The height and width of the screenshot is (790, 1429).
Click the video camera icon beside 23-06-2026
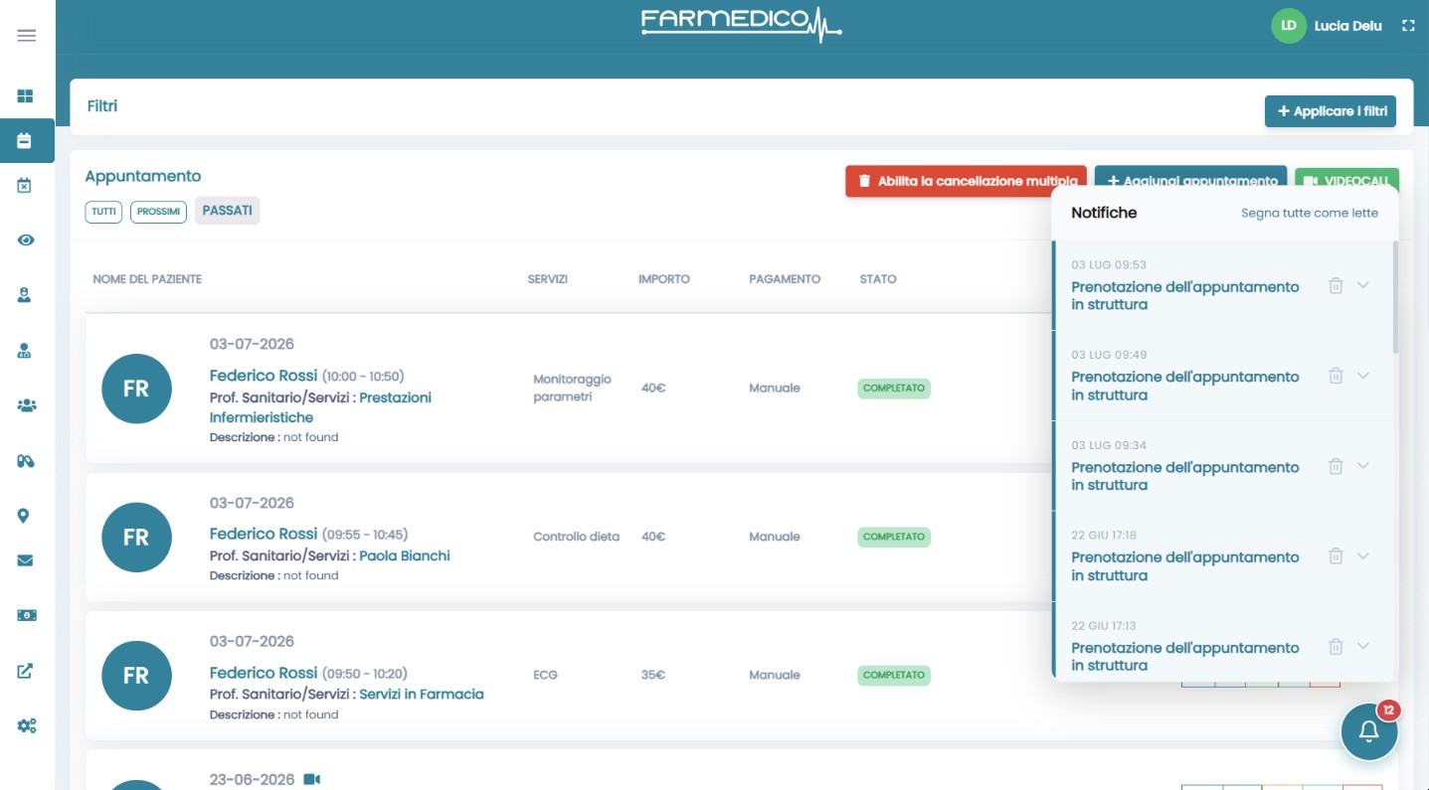point(312,779)
